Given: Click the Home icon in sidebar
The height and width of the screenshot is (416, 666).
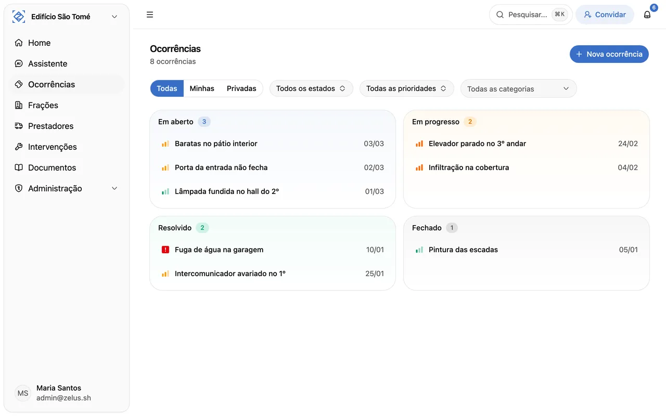Looking at the screenshot, I should click(19, 43).
